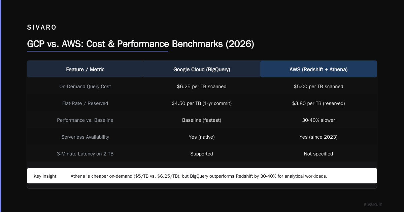This screenshot has height=212, width=404.
Task: Click the 30-40% slower cell
Action: coord(318,120)
